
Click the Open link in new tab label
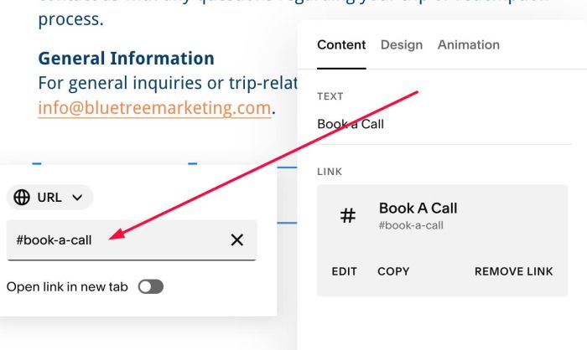point(67,287)
